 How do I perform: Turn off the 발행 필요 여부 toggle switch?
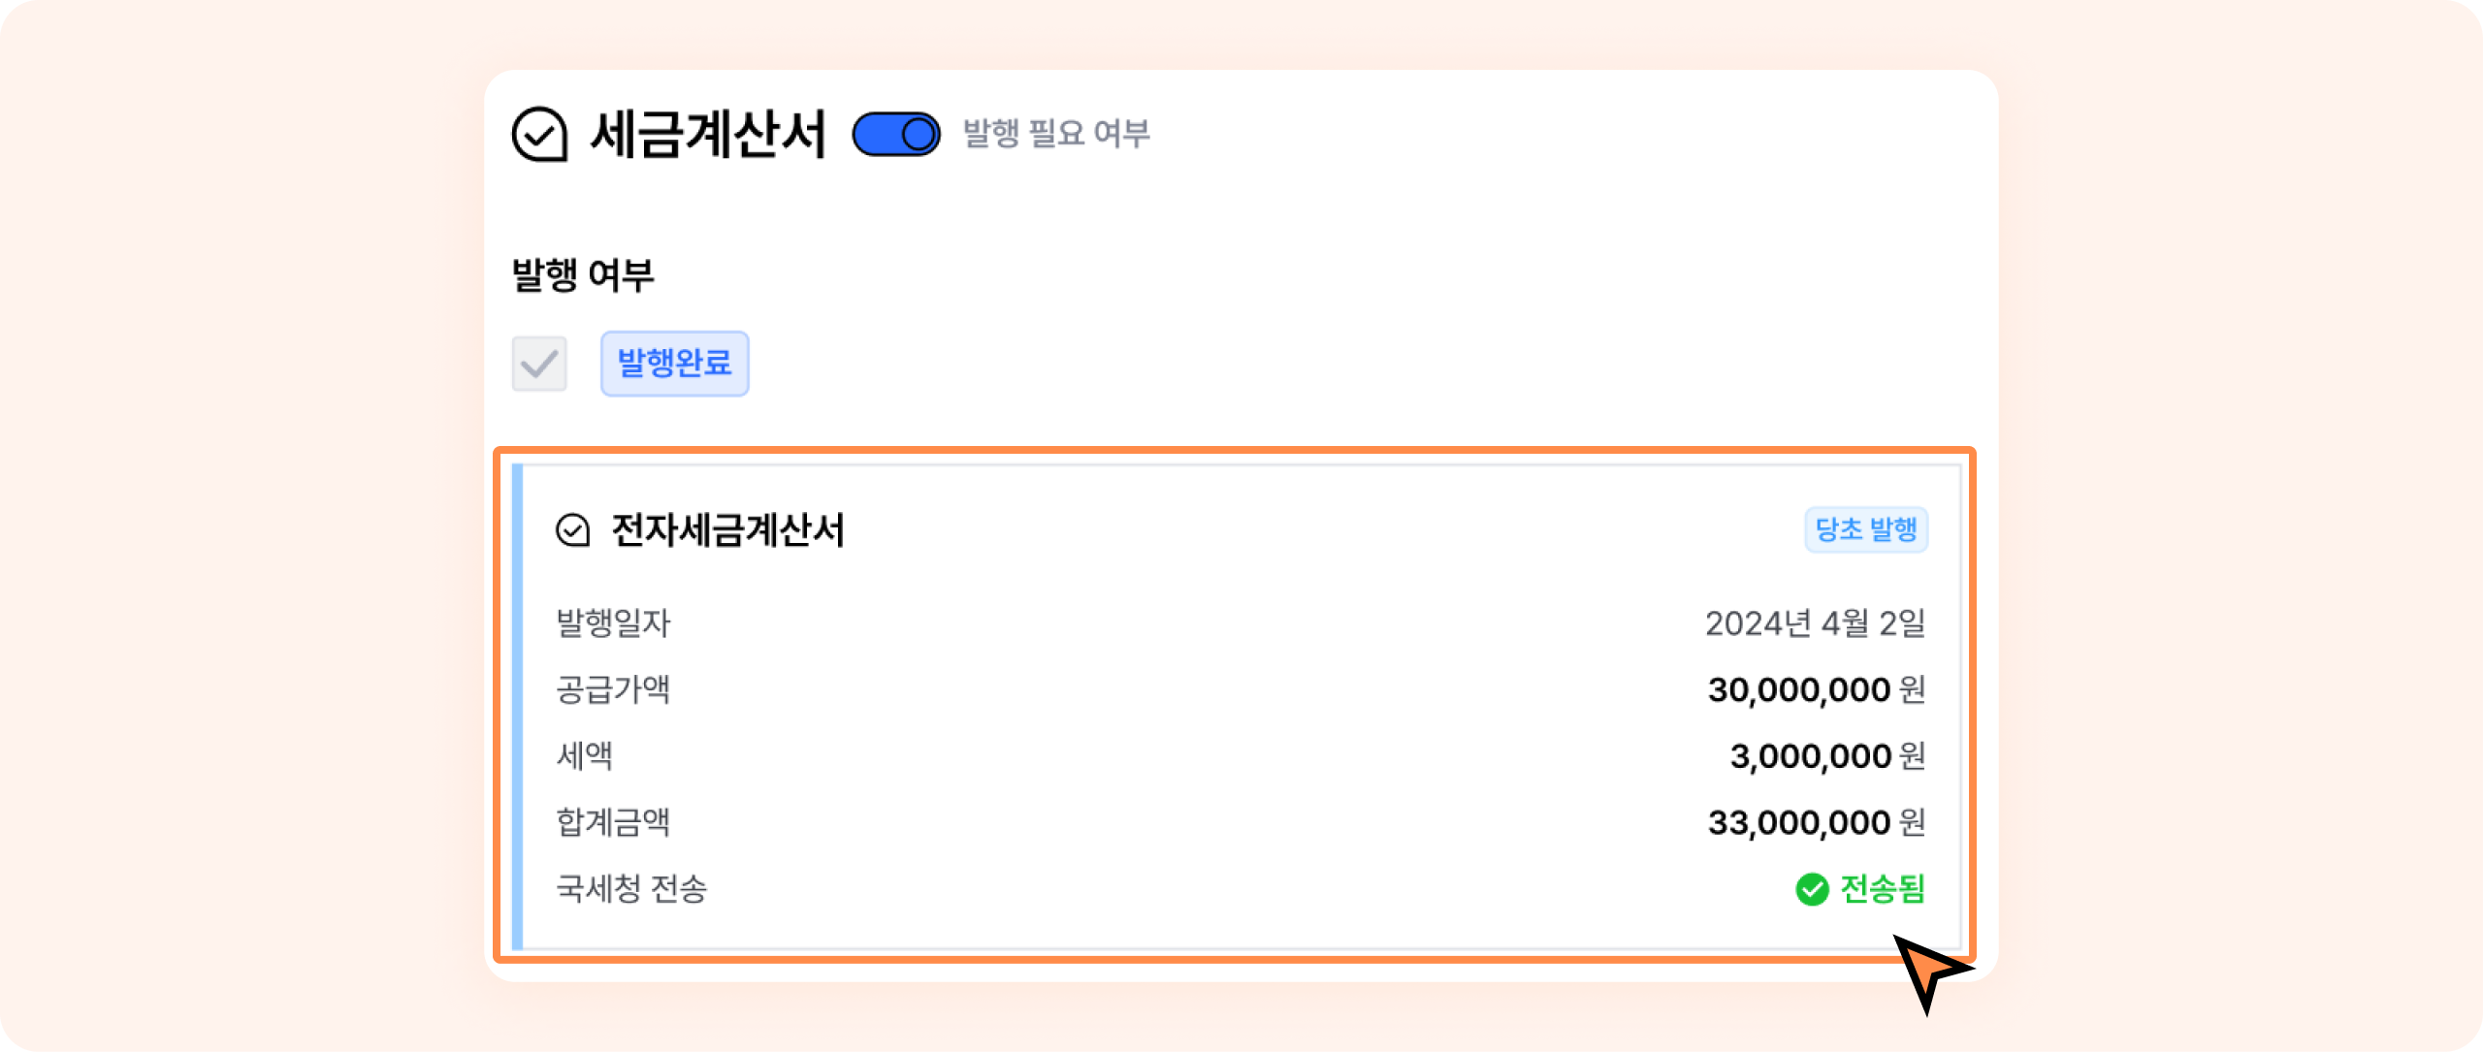(x=896, y=134)
